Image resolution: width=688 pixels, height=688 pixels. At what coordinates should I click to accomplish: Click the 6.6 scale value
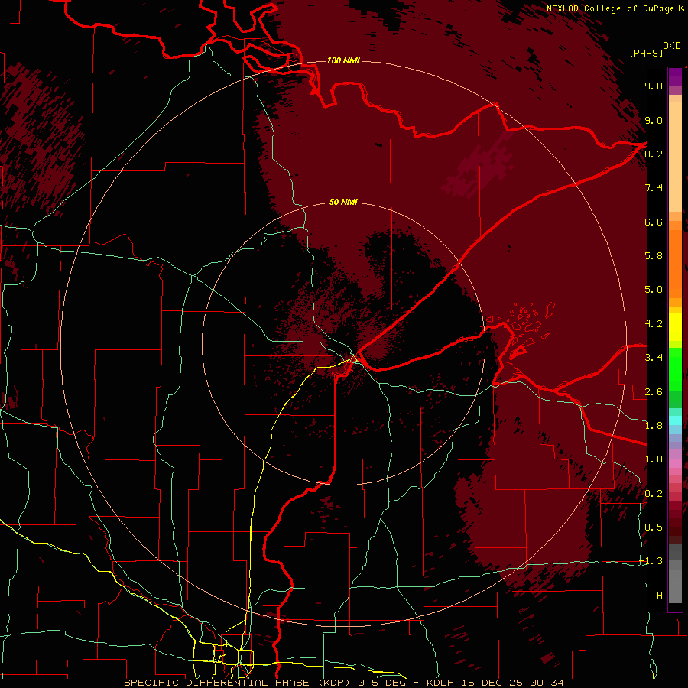click(654, 222)
